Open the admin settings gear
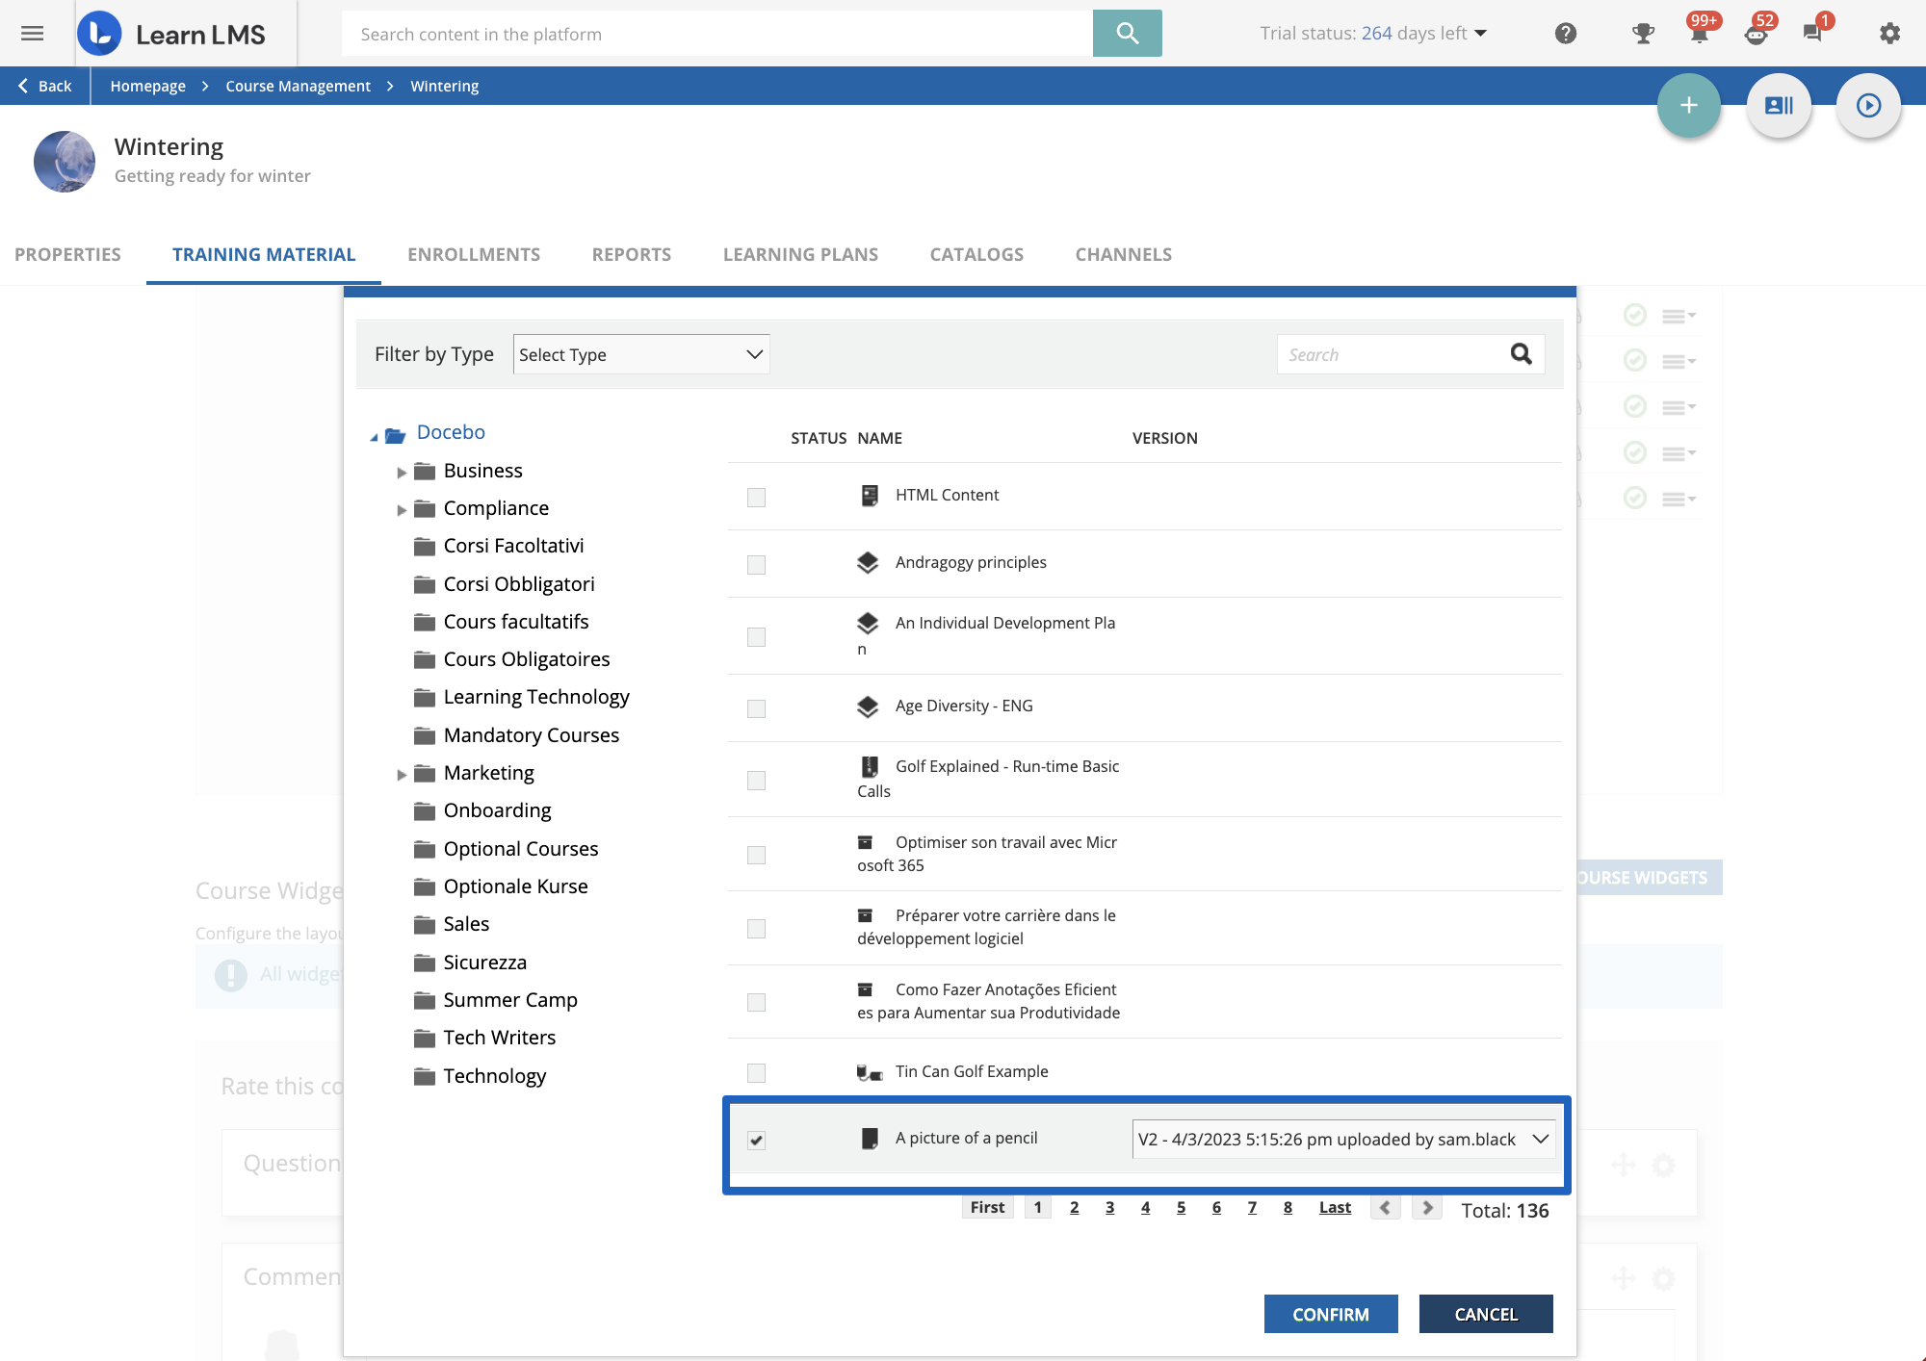The width and height of the screenshot is (1926, 1361). [1889, 34]
